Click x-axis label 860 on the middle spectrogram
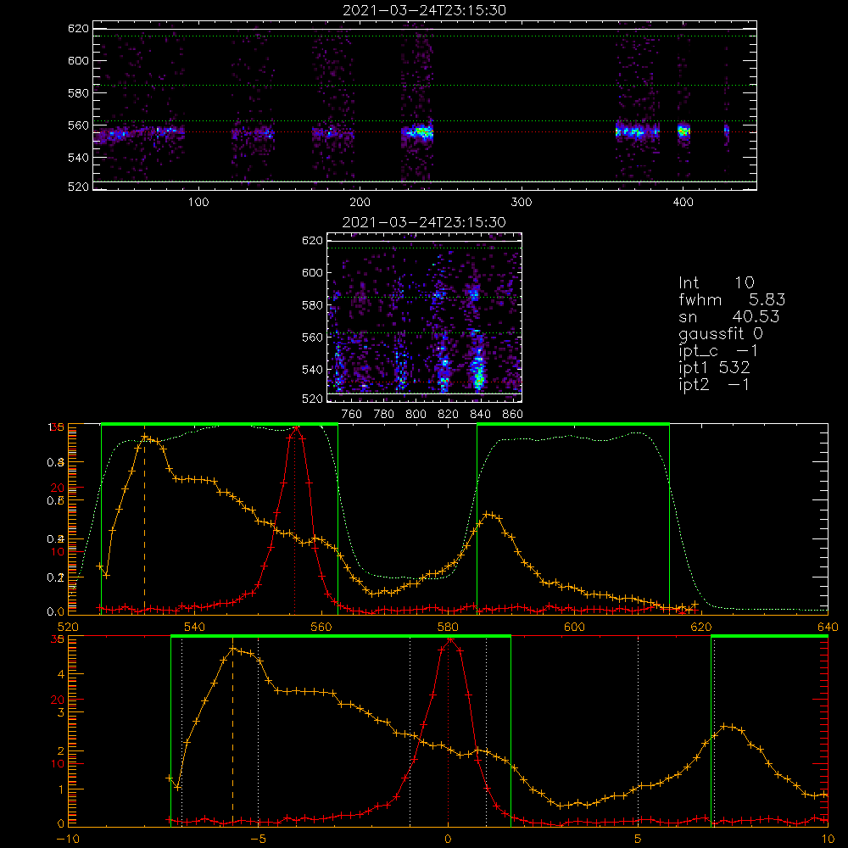Image resolution: width=848 pixels, height=848 pixels. coord(513,415)
